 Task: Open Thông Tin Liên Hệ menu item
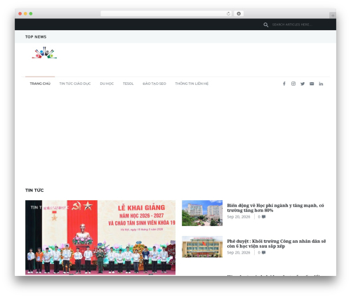coord(192,84)
